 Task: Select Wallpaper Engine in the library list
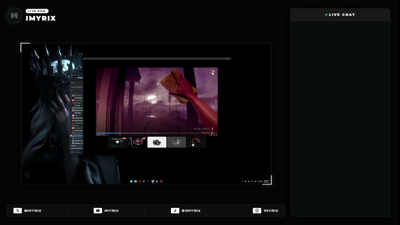[x=78, y=143]
